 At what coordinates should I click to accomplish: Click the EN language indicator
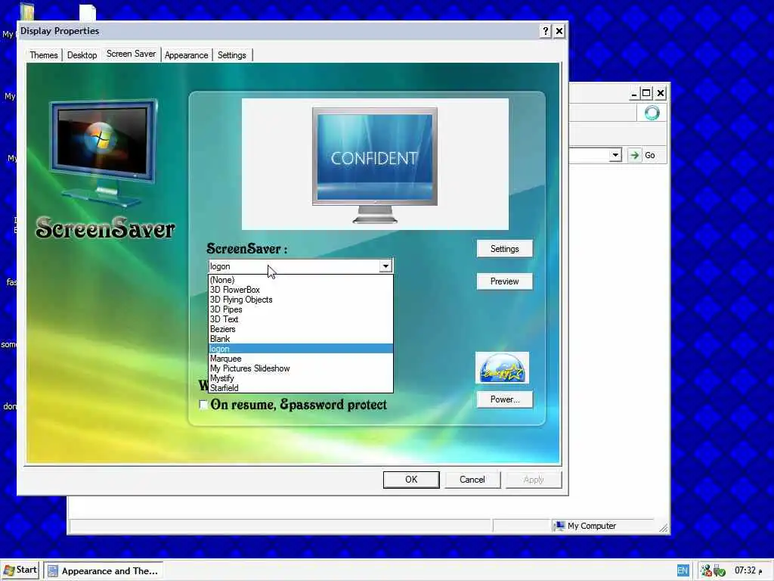[683, 570]
